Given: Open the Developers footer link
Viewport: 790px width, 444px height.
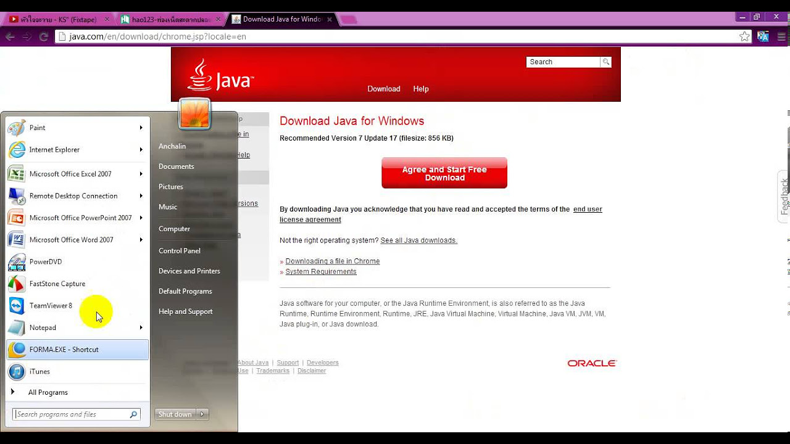Looking at the screenshot, I should pyautogui.click(x=323, y=363).
